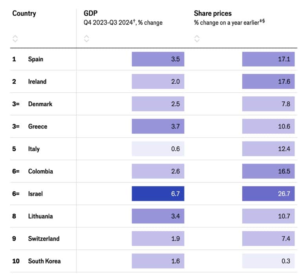Viewport: 307px width, 274px height.
Task: Click Ireland's 17.6 share price cell
Action: click(x=268, y=82)
